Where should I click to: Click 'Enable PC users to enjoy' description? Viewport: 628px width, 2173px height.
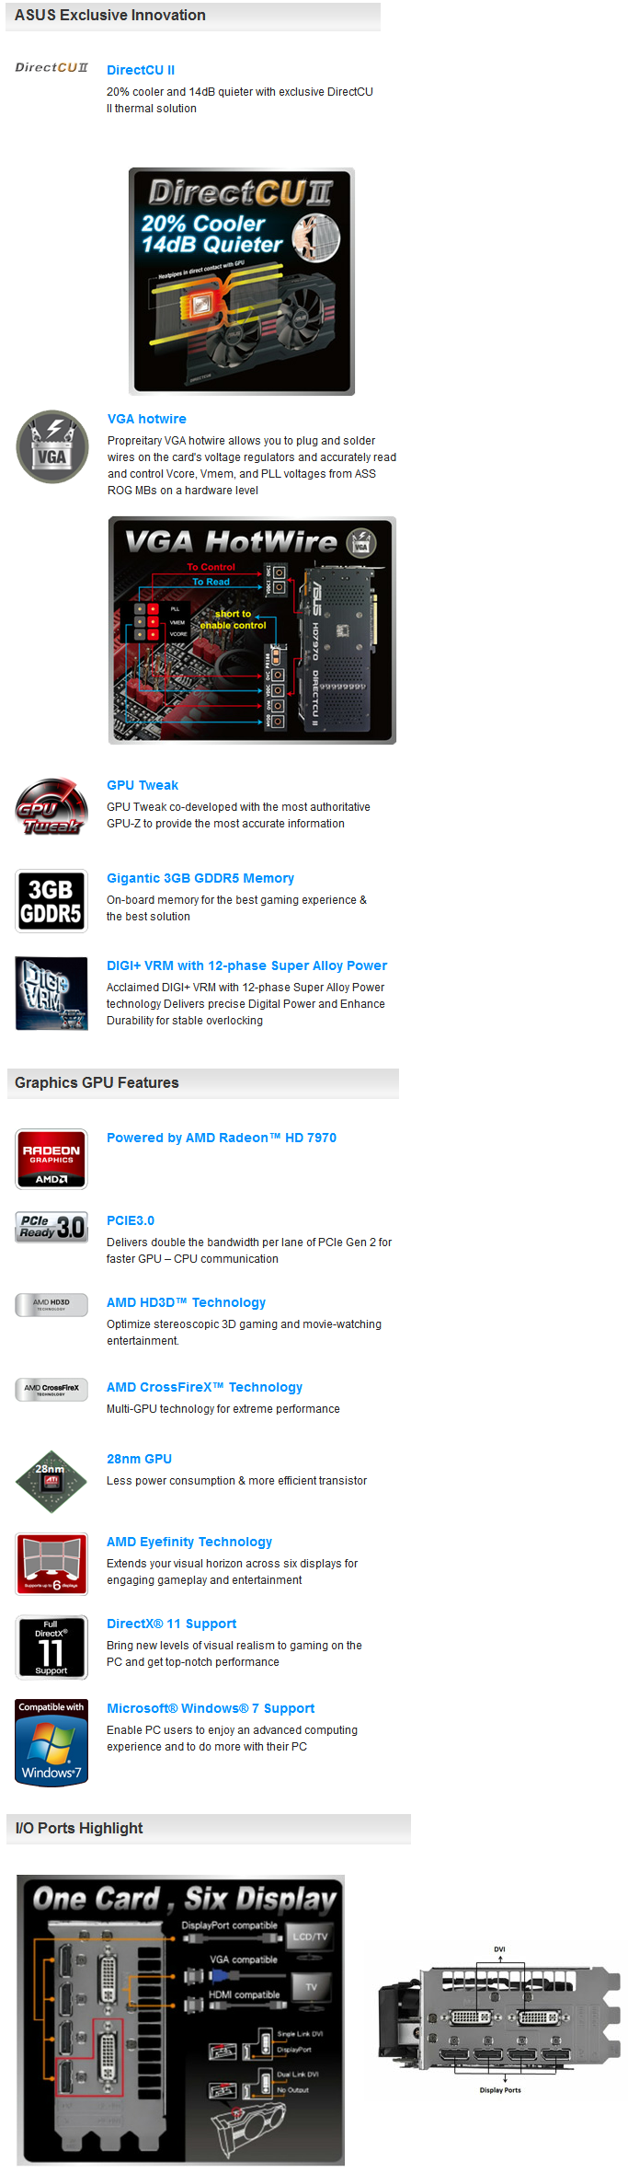coord(232,1739)
